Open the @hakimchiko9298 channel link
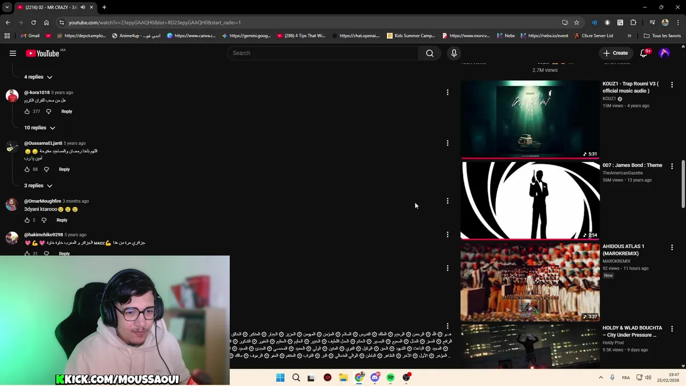This screenshot has width=686, height=386. pos(43,235)
